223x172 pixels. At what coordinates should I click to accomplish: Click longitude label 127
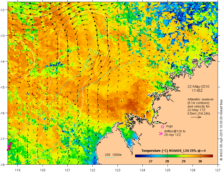pyautogui.click(x=218, y=170)
